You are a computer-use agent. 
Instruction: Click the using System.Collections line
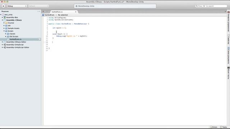61,20
